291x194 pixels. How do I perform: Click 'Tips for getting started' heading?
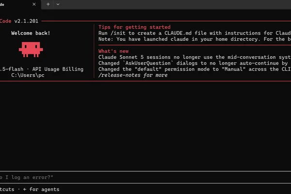(134, 27)
